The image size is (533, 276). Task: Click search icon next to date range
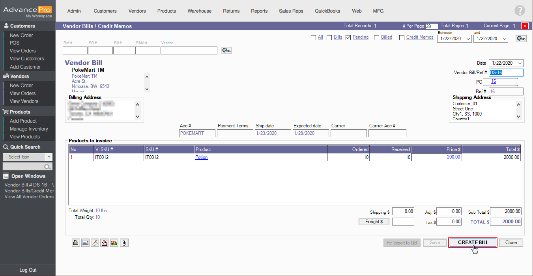coord(521,39)
